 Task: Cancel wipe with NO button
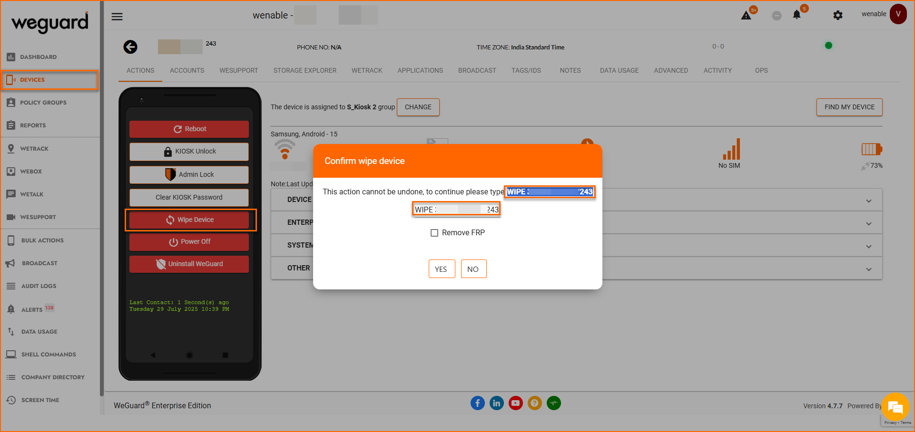473,269
